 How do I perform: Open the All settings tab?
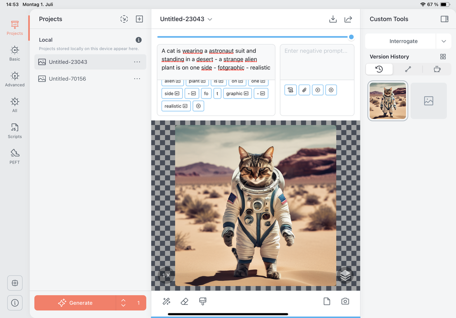[x=14, y=105]
